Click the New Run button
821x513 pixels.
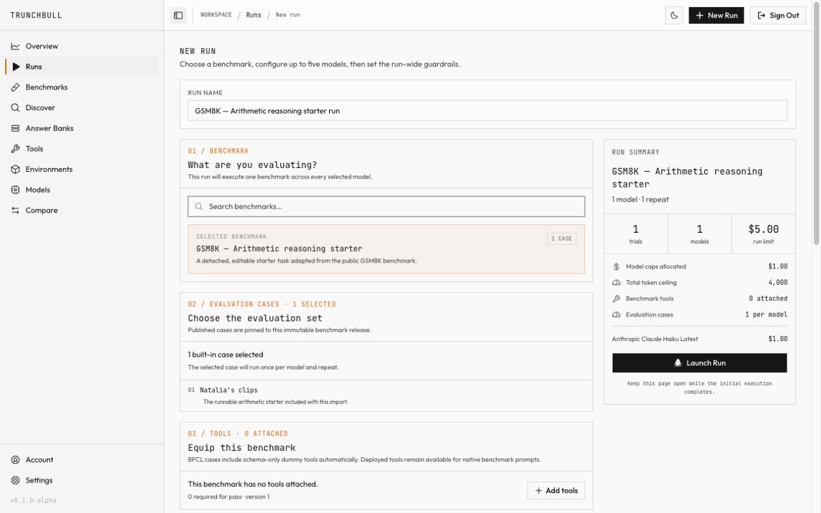[717, 16]
